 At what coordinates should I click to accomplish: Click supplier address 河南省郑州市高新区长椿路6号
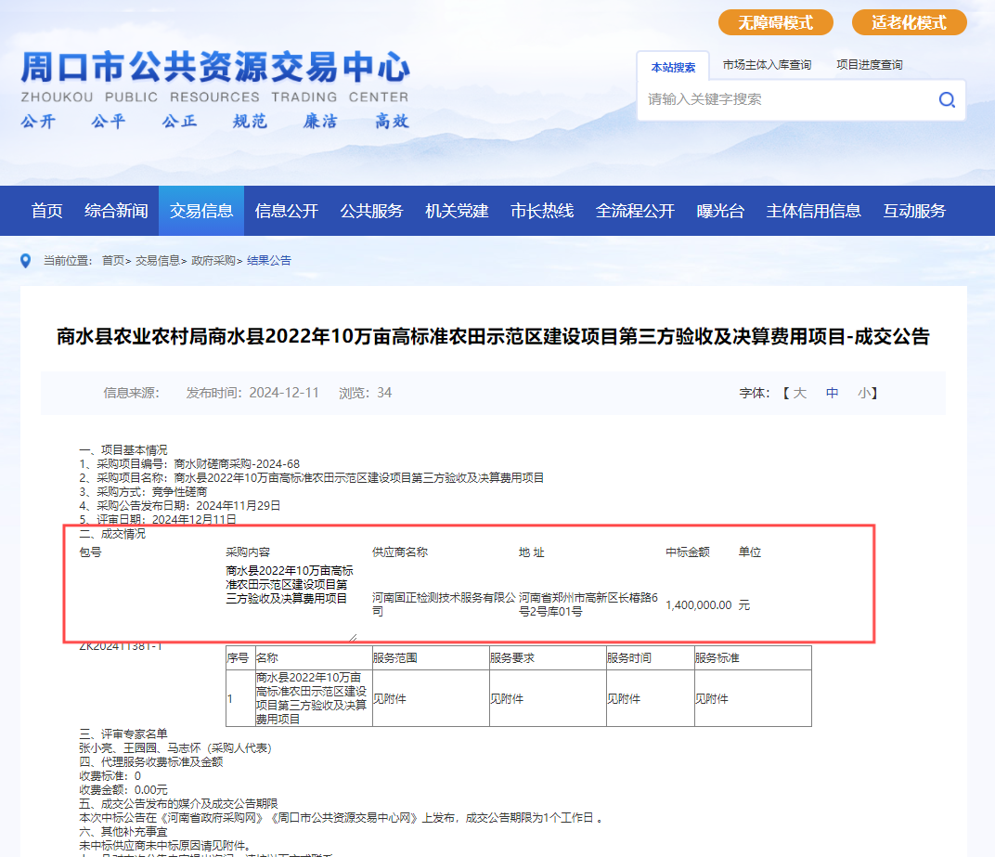pos(588,604)
